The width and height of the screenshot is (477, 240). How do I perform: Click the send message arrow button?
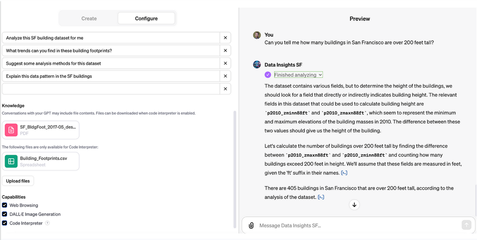click(x=466, y=225)
